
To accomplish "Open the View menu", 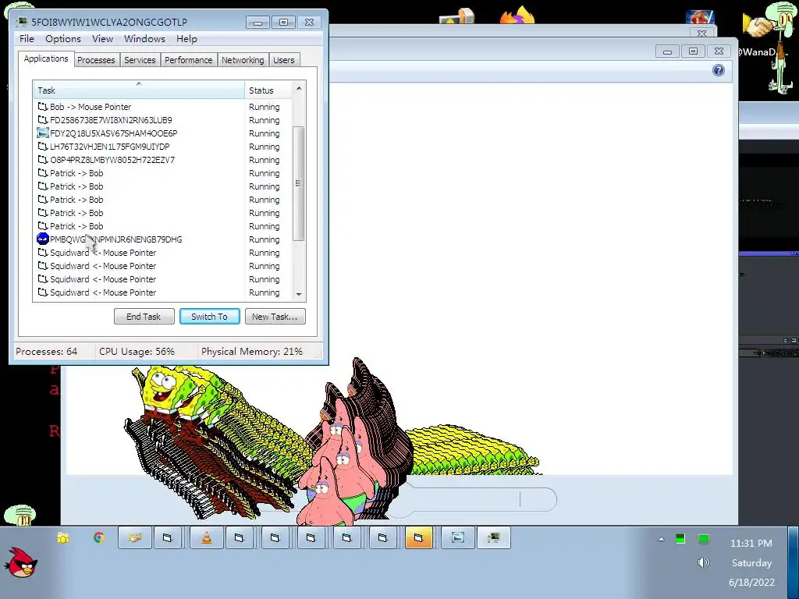I will (x=102, y=39).
